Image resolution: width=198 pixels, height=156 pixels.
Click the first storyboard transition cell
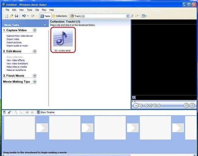42,128
